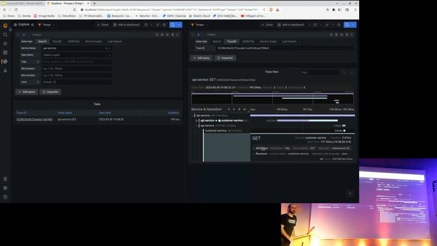Open the Tempo datasource picker in right pane
The image size is (437, 246).
point(199,25)
